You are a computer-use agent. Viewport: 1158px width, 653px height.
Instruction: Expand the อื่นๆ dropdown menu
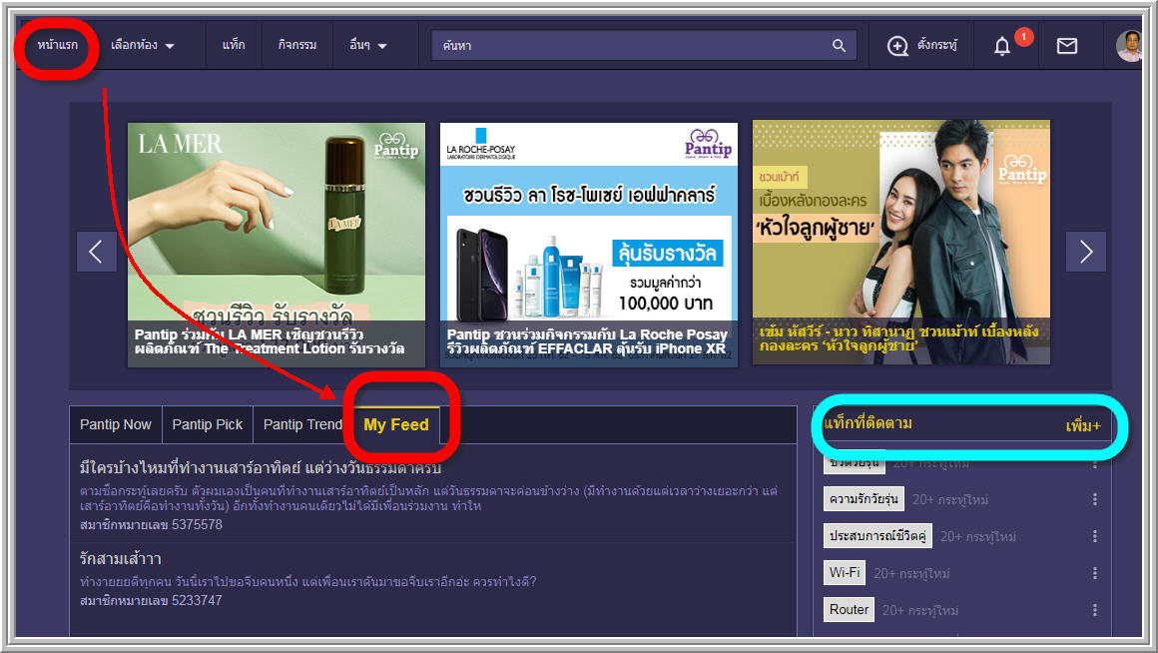[x=367, y=45]
